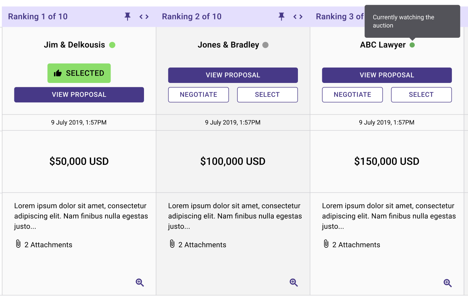Negotiate with ABC Lawyer
Image resolution: width=468 pixels, height=298 pixels.
click(x=352, y=95)
